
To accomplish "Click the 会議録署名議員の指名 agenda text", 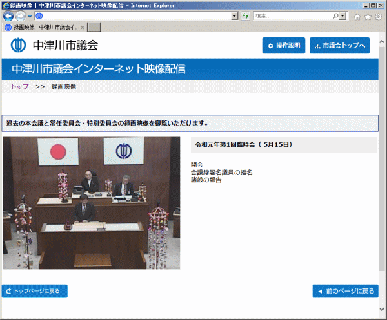I will (x=222, y=172).
